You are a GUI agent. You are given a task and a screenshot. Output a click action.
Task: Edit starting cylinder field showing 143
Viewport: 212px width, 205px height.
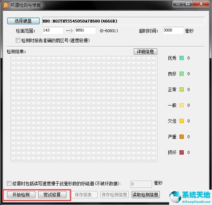pyautogui.click(x=53, y=30)
